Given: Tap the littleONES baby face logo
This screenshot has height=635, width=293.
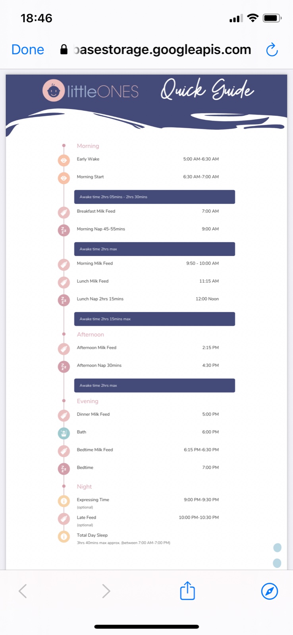Looking at the screenshot, I should point(54,91).
